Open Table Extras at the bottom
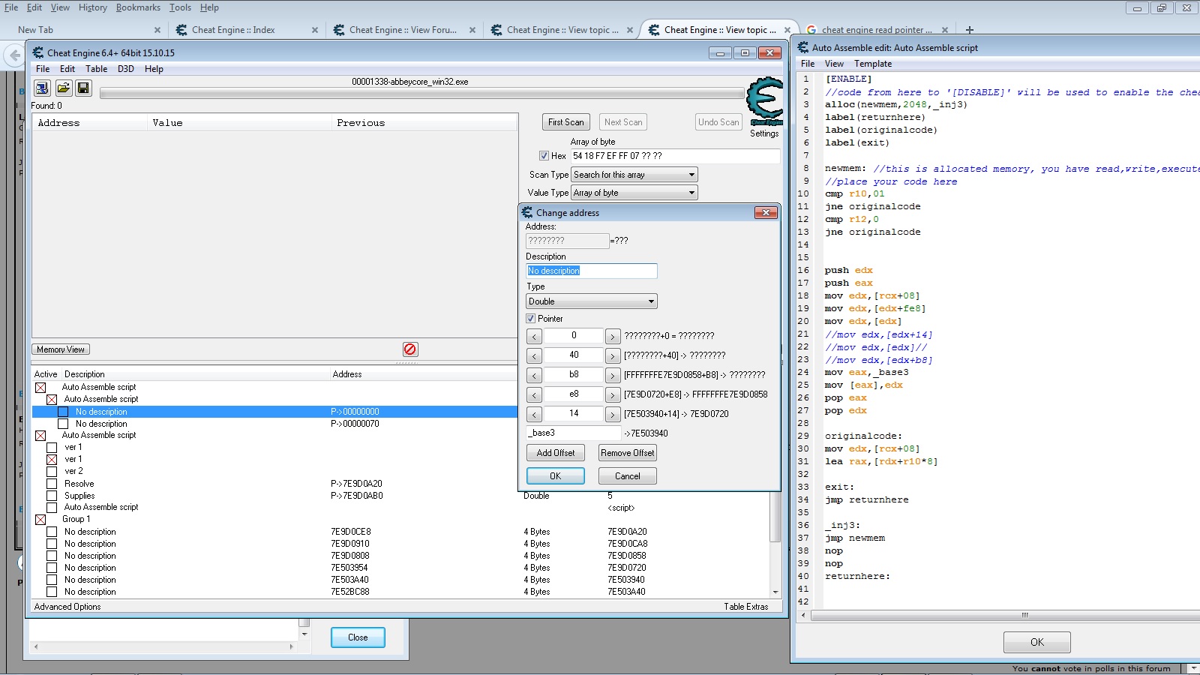The width and height of the screenshot is (1200, 675). (x=746, y=607)
